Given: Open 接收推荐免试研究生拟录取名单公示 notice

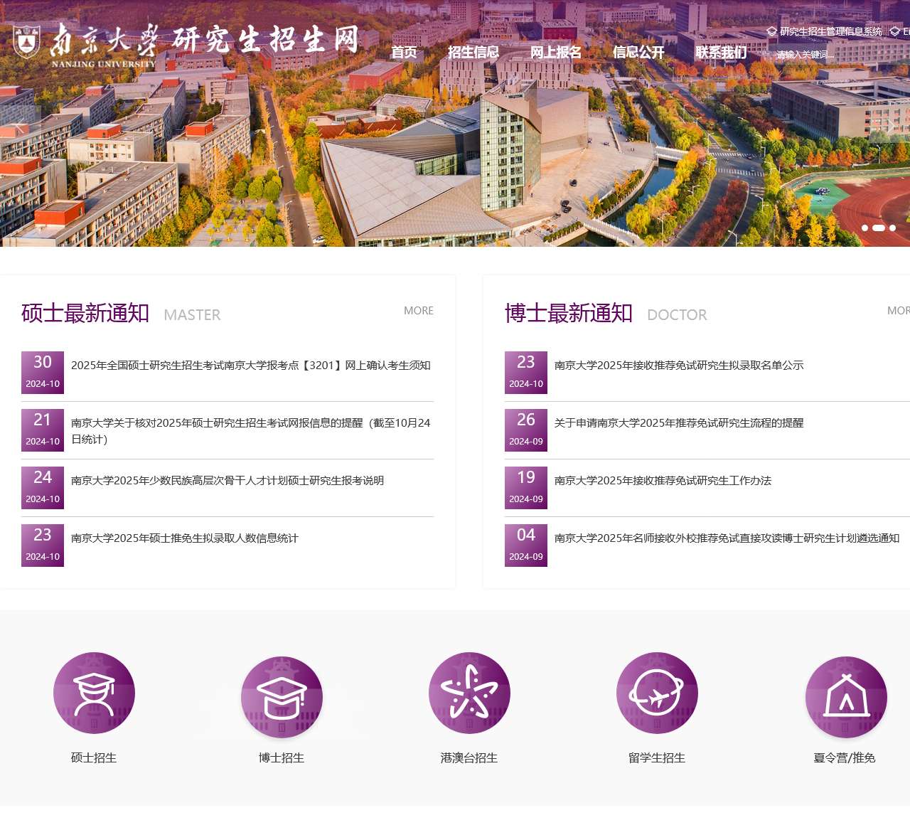Looking at the screenshot, I should click(679, 365).
